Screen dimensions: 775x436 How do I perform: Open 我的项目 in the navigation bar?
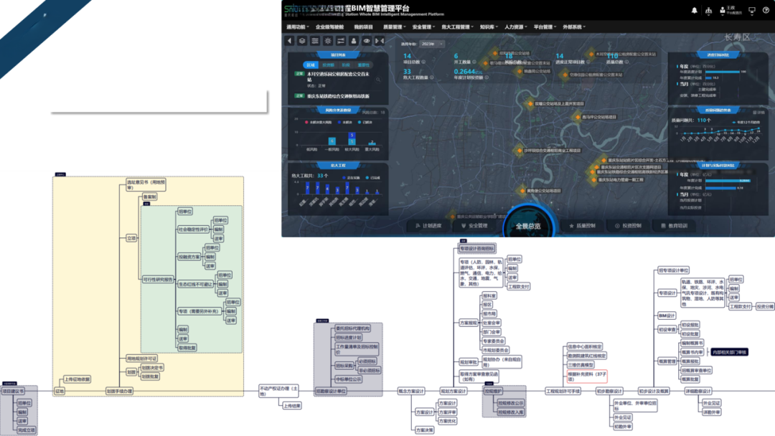(x=363, y=27)
